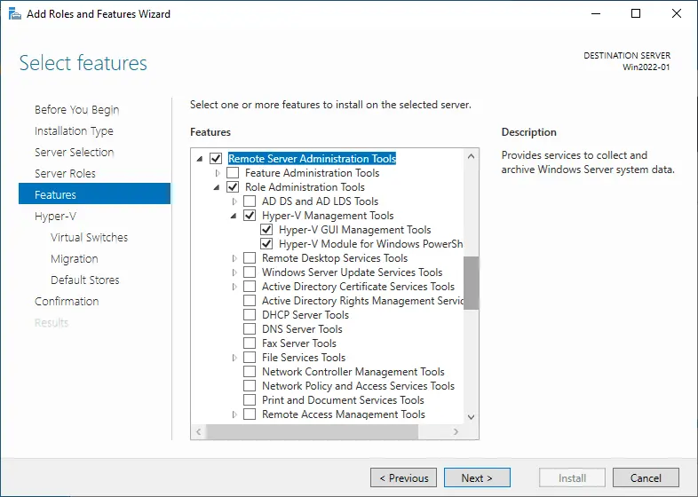698x497 pixels.
Task: Enable DHCP Server Tools checkbox
Action: (250, 315)
